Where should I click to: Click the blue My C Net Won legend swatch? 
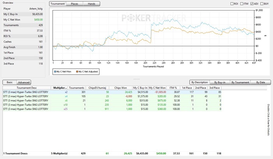(x=55, y=72)
